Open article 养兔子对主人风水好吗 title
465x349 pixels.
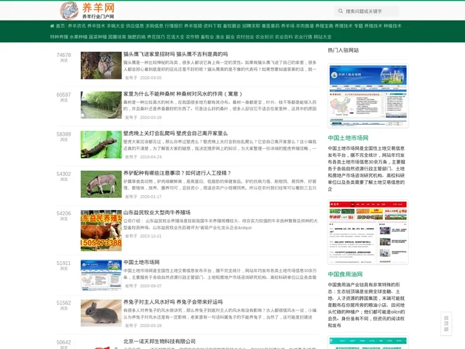(x=173, y=302)
